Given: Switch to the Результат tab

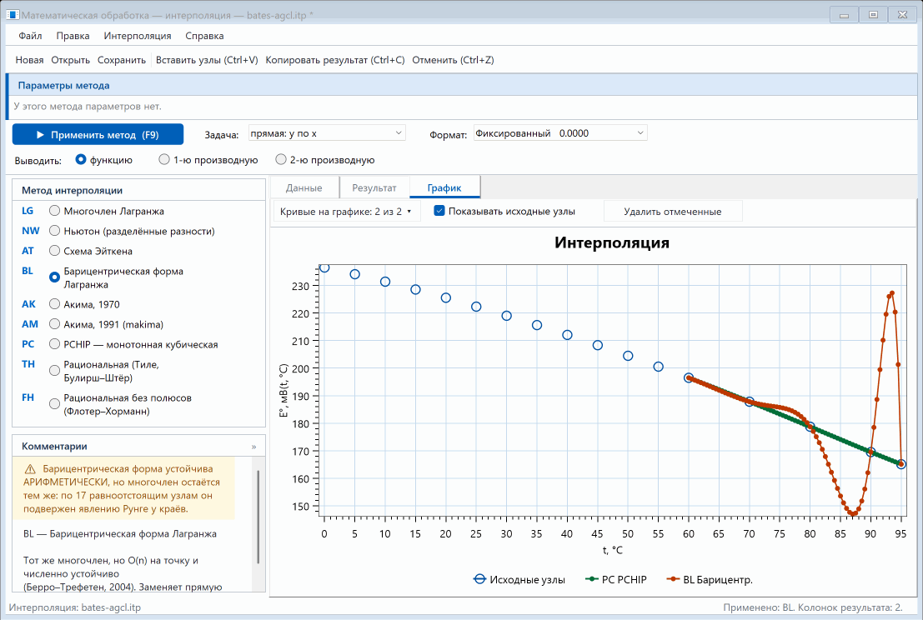Looking at the screenshot, I should (x=374, y=188).
